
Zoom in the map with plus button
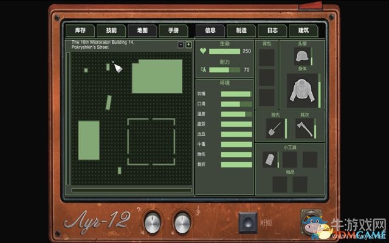(188, 45)
